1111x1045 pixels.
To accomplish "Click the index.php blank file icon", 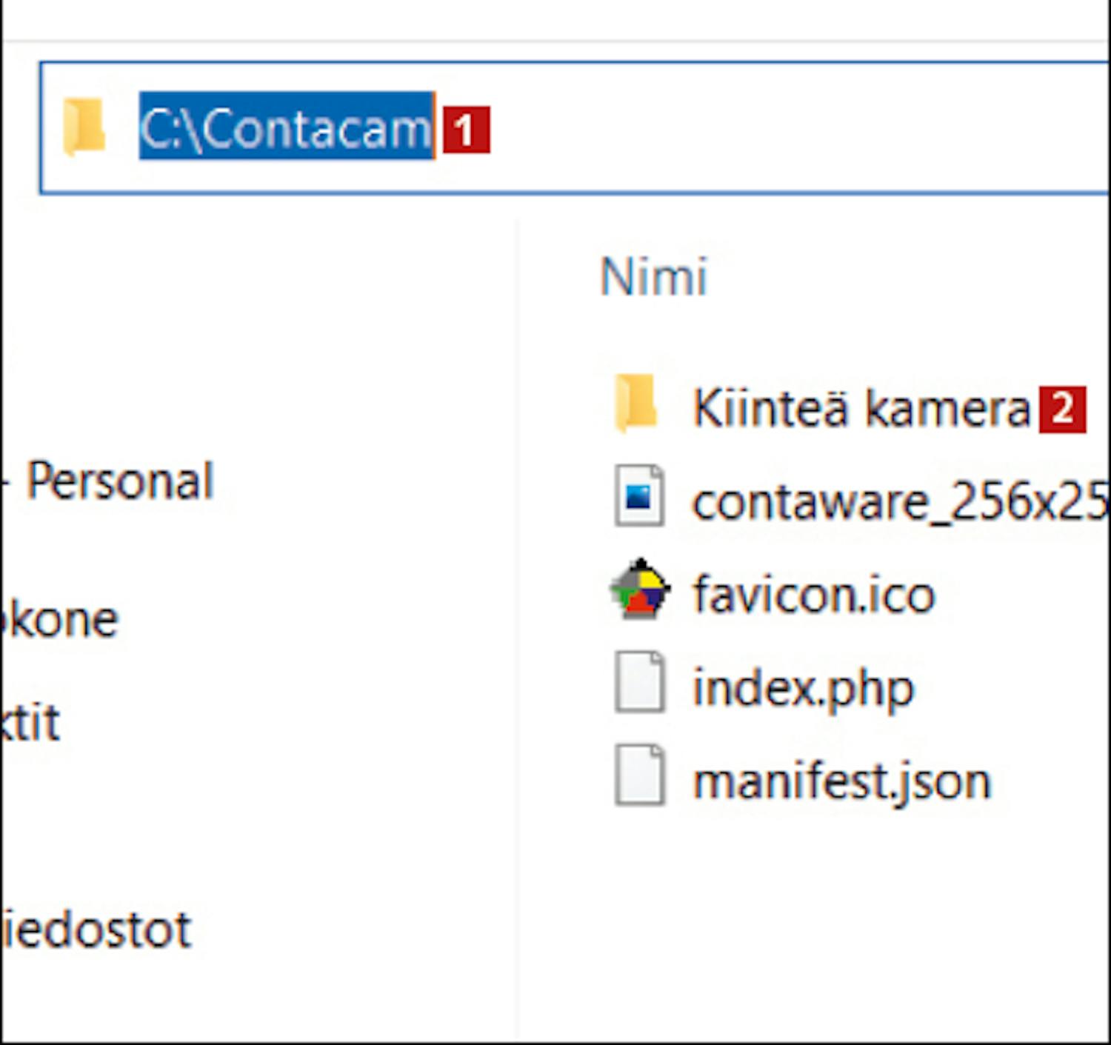I will coord(638,682).
